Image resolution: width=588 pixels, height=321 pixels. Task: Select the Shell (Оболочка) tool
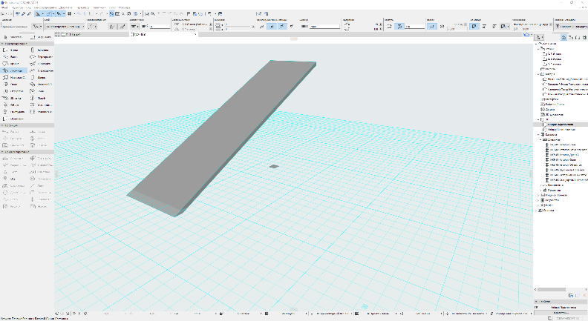click(42, 64)
